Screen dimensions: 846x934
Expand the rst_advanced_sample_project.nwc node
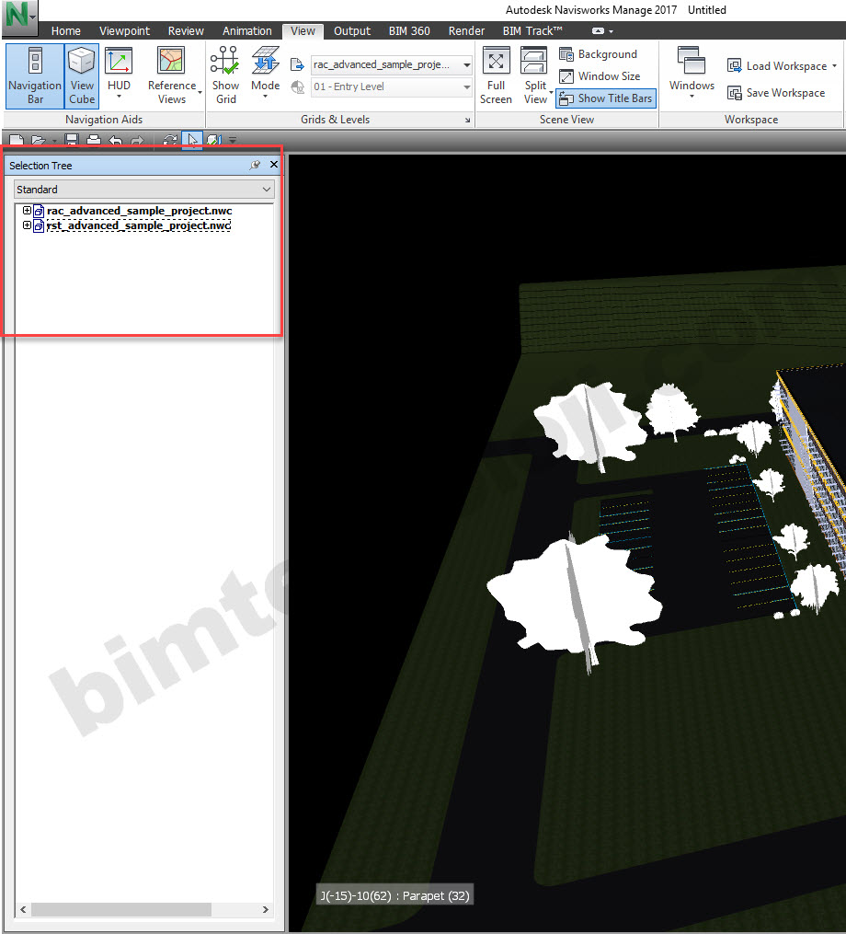[27, 225]
